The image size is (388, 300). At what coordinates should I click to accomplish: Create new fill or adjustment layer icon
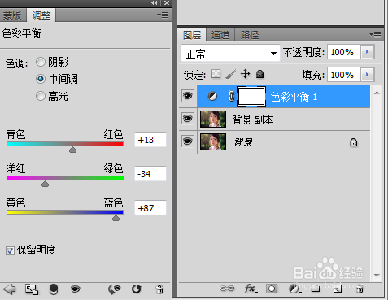click(x=294, y=289)
